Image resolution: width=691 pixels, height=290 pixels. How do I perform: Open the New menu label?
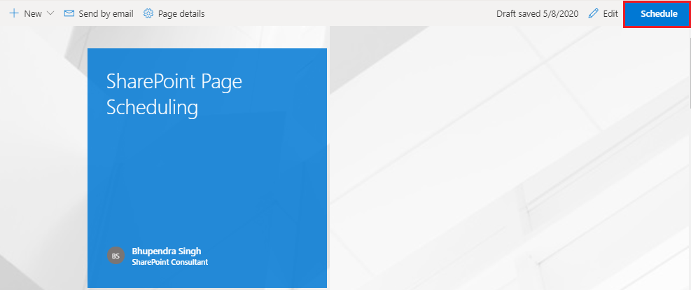point(32,13)
